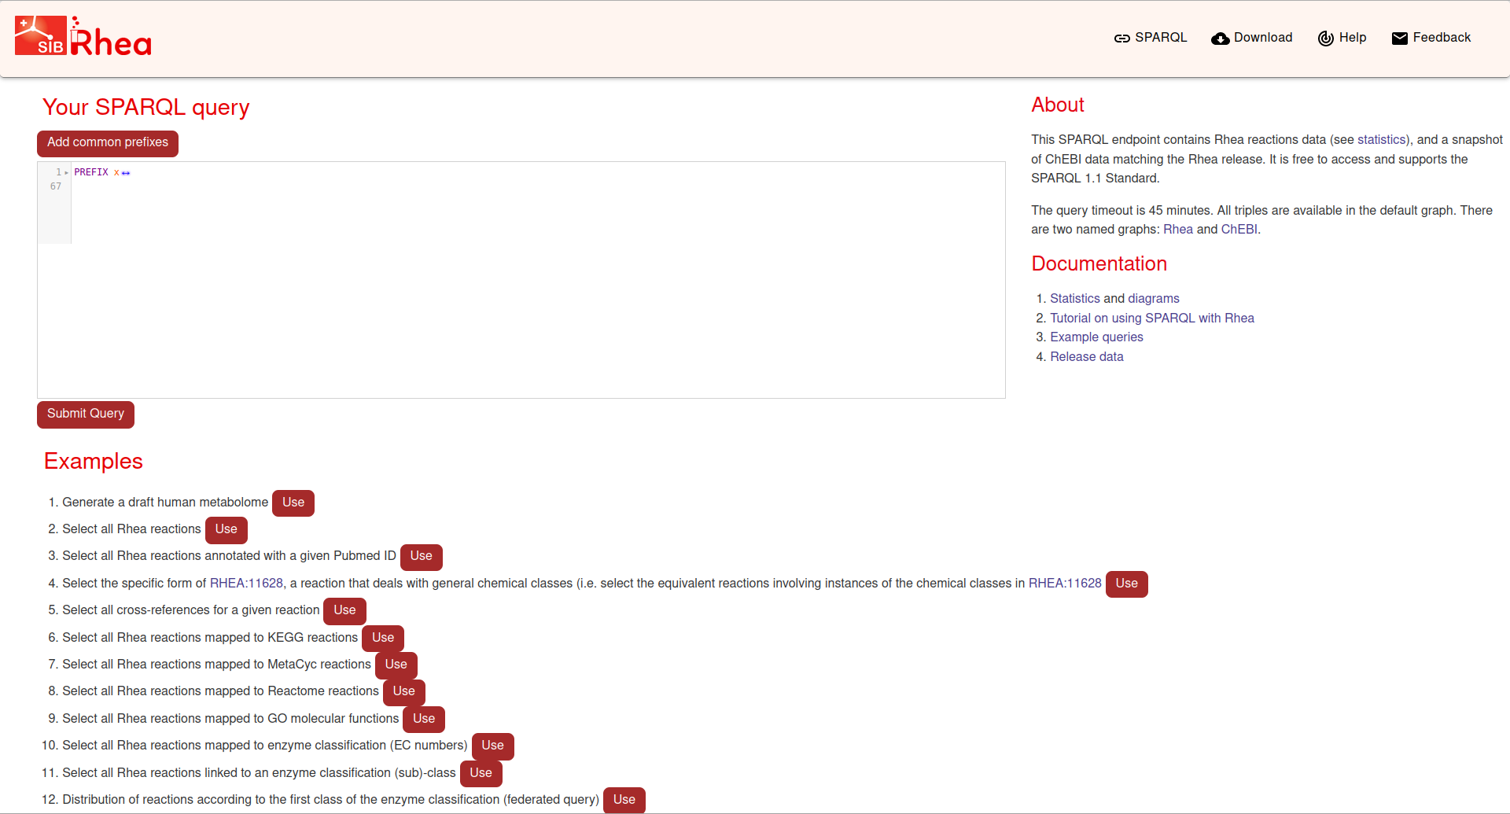Open diagrams documentation link

pos(1154,299)
